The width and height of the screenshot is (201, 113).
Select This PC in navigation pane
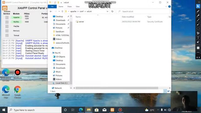click(x=57, y=53)
